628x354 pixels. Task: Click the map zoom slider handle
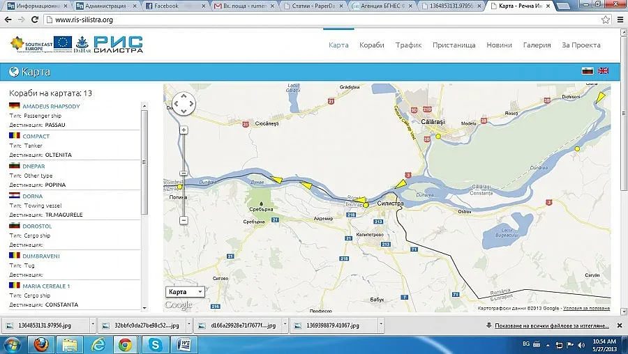(x=184, y=174)
